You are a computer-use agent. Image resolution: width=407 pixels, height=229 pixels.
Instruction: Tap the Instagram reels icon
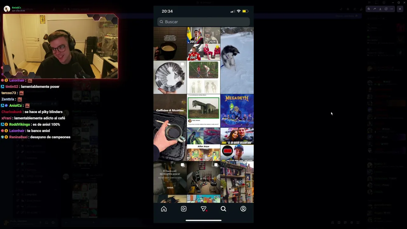pyautogui.click(x=183, y=209)
